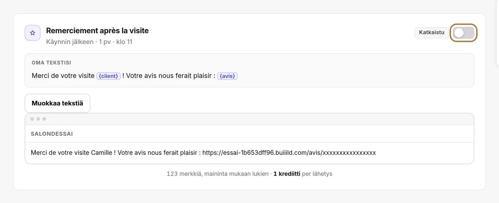The height and width of the screenshot is (203, 499).
Task: Click the Käynnin jälkeen schedule line
Action: pos(89,42)
